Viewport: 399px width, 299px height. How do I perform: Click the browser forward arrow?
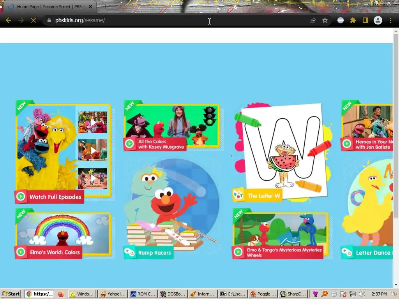click(x=21, y=20)
